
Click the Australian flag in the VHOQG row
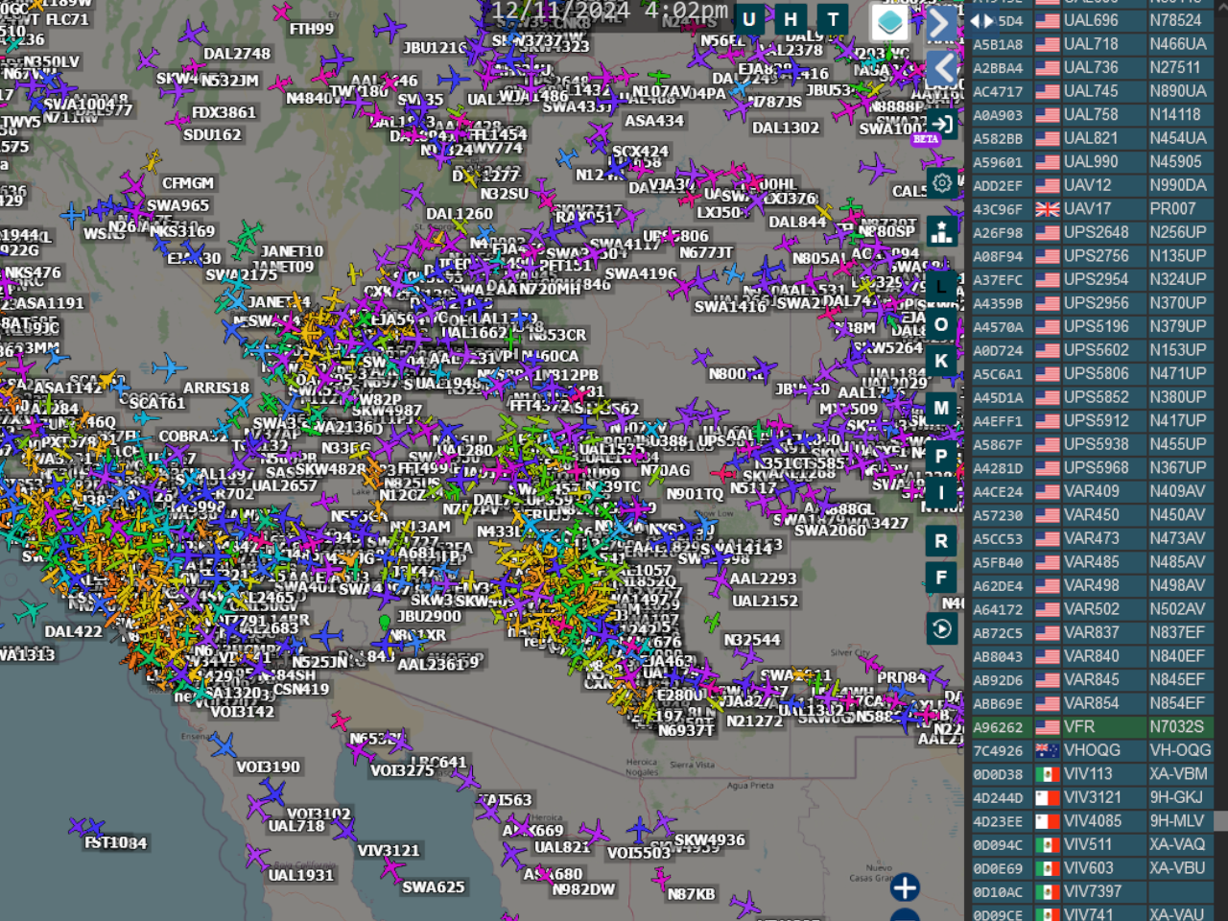click(x=1048, y=750)
